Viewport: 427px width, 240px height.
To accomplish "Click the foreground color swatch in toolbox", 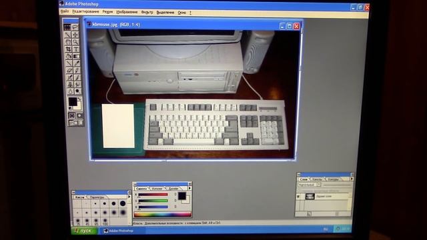I will coord(73,101).
